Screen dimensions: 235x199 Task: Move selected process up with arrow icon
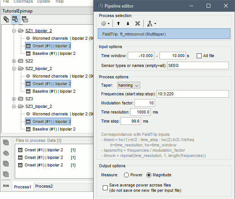tap(118, 23)
